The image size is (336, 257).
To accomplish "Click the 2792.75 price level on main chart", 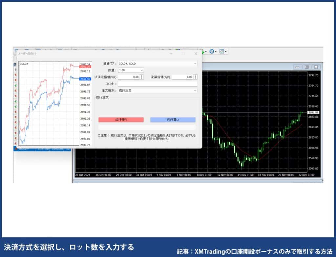I will 313,75.
